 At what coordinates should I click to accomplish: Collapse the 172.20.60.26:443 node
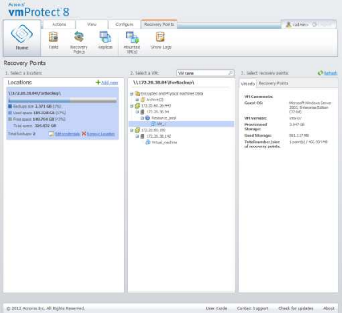click(x=132, y=106)
